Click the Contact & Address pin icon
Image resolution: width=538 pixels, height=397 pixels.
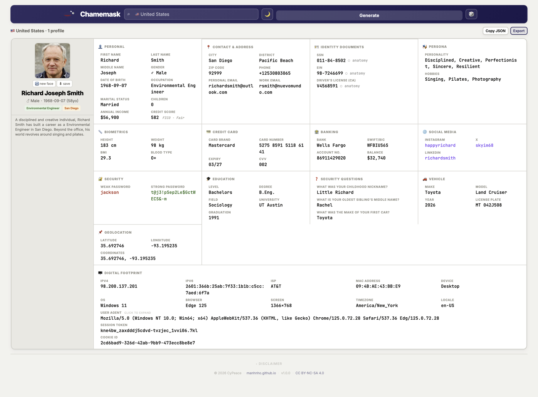(x=208, y=47)
